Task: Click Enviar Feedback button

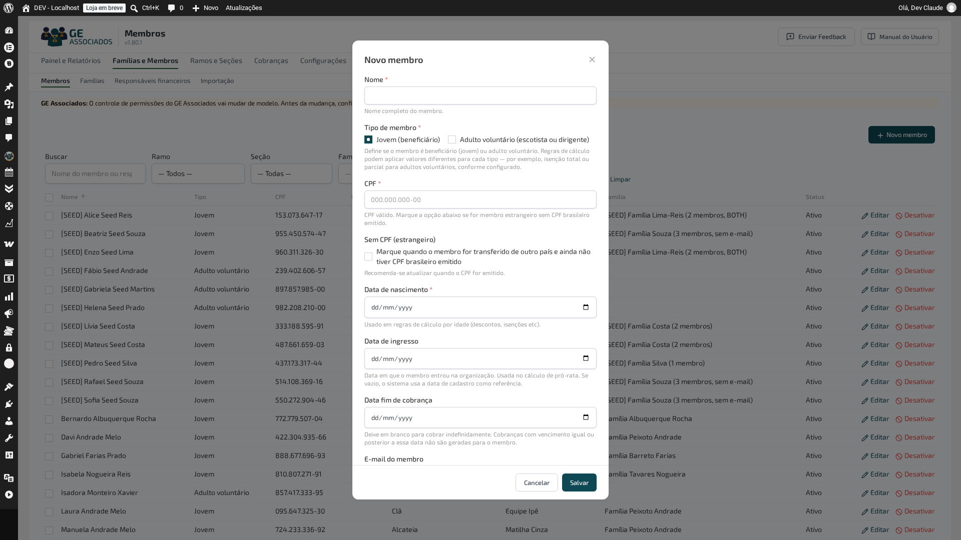Action: tap(816, 36)
